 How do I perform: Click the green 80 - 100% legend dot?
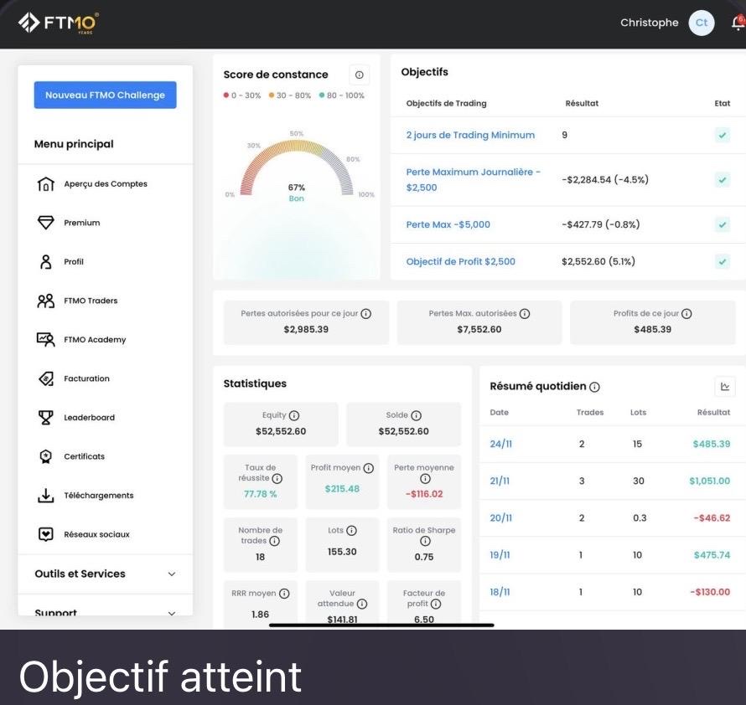click(x=322, y=95)
